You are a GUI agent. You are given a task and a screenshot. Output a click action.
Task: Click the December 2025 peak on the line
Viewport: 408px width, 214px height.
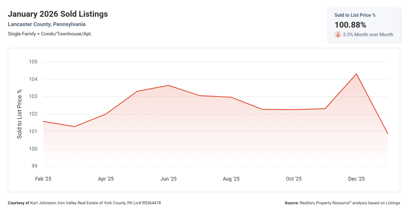[356, 74]
